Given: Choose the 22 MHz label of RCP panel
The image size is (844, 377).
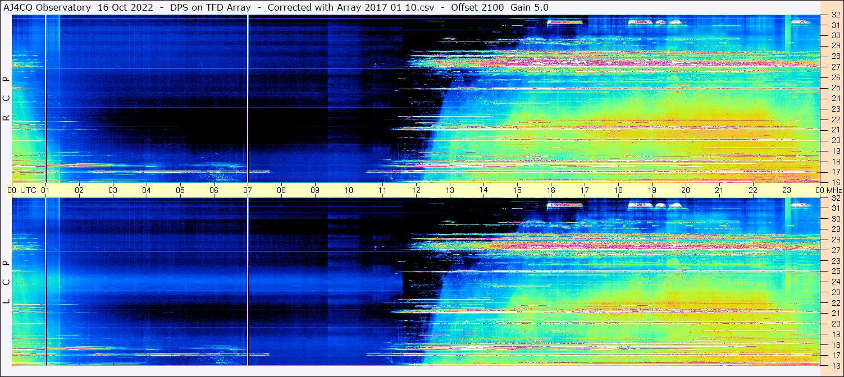Looking at the screenshot, I should point(835,119).
